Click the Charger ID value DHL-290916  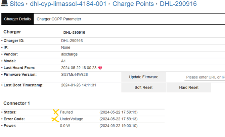72,41
